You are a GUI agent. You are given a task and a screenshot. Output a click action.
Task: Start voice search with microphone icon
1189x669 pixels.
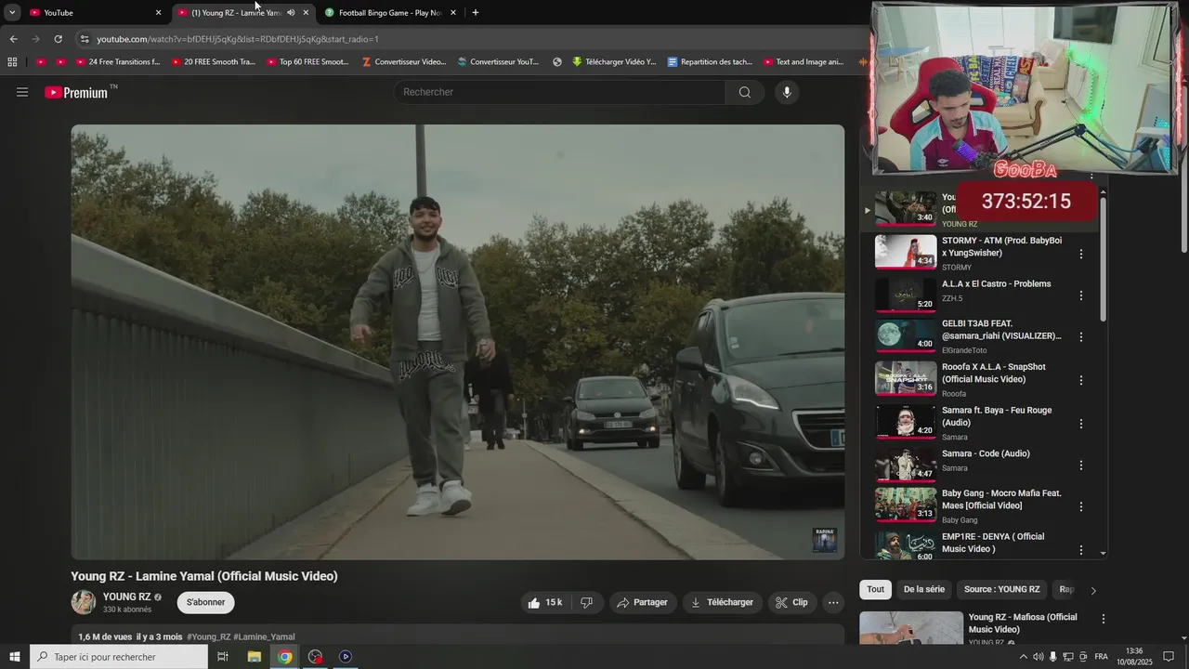[787, 92]
